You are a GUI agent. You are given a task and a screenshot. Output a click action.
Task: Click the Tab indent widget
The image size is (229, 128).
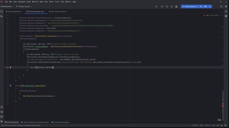(213, 126)
